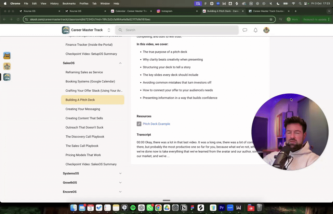Toggle Do Not Disturb in the menu bar
This screenshot has height=214, width=333.
(x=278, y=3)
